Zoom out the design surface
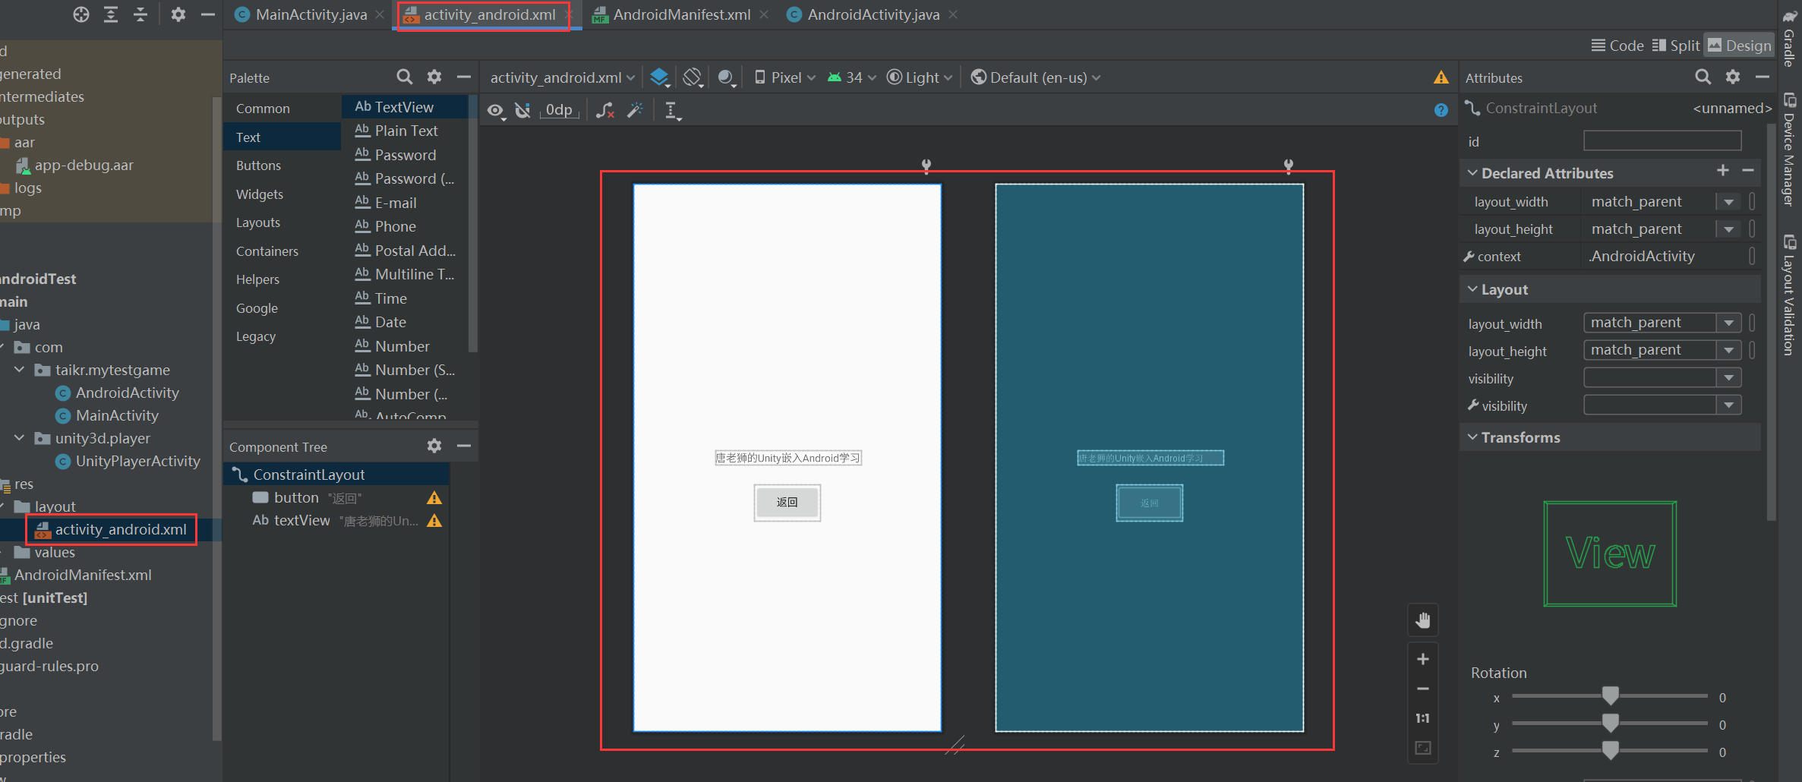The height and width of the screenshot is (782, 1802). (1423, 689)
